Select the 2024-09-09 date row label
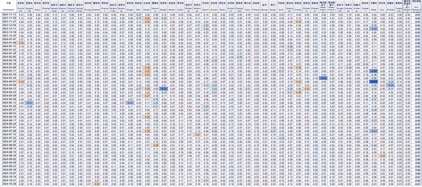This screenshot has width=422, height=187. [8, 163]
